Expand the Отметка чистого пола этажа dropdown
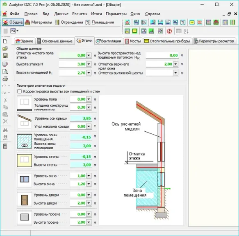Viewport: 239px width, 236px height. [89, 55]
